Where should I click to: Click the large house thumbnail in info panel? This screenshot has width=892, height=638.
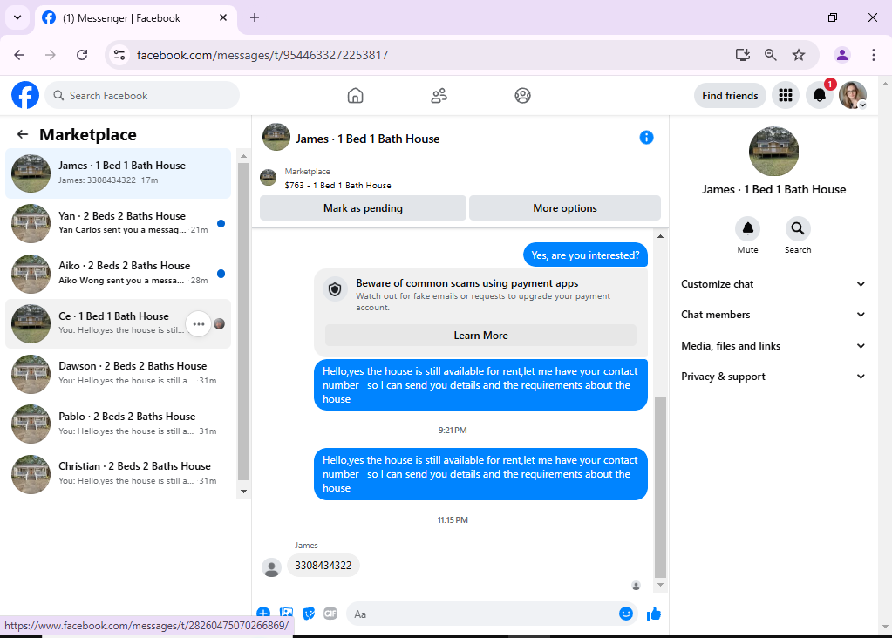pos(773,152)
